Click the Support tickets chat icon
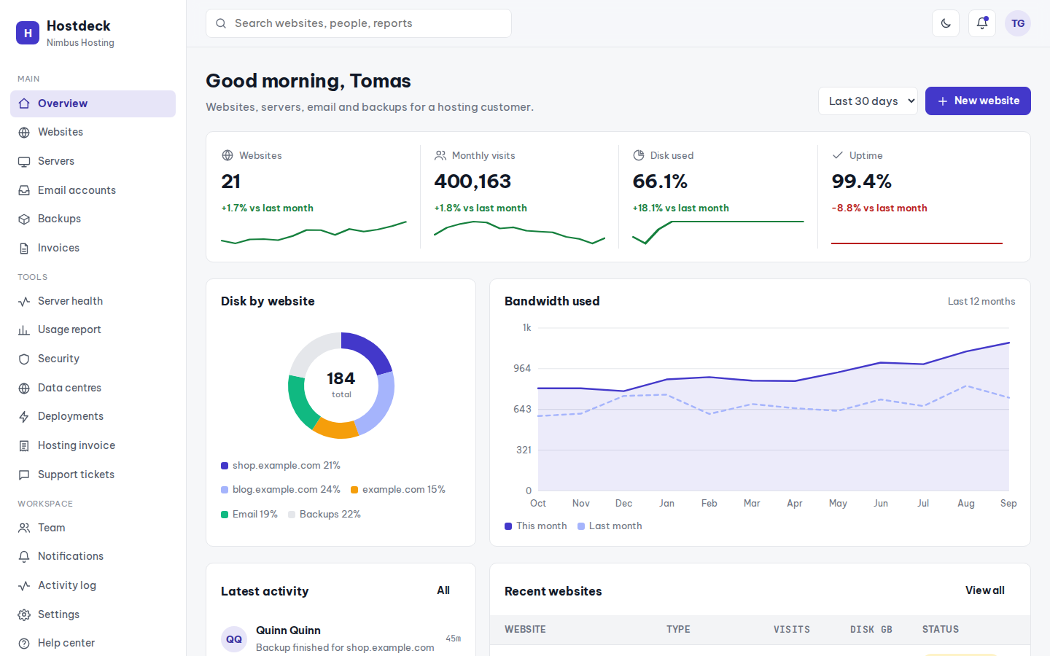1050x656 pixels. point(24,475)
